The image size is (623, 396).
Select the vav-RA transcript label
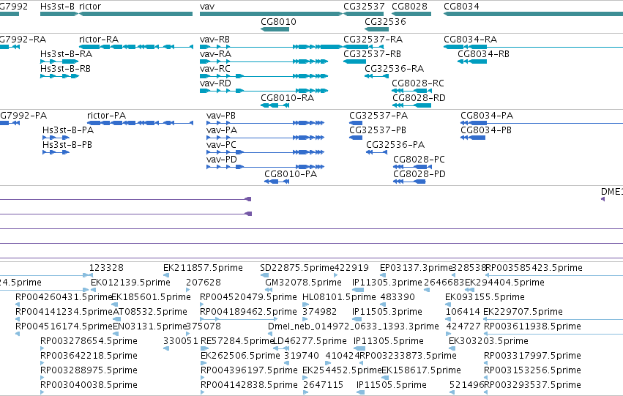215,54
